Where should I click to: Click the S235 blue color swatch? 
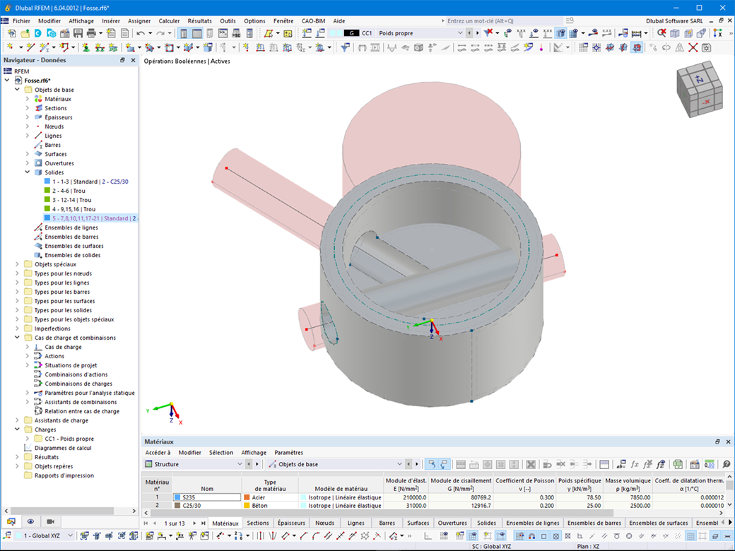[177, 497]
